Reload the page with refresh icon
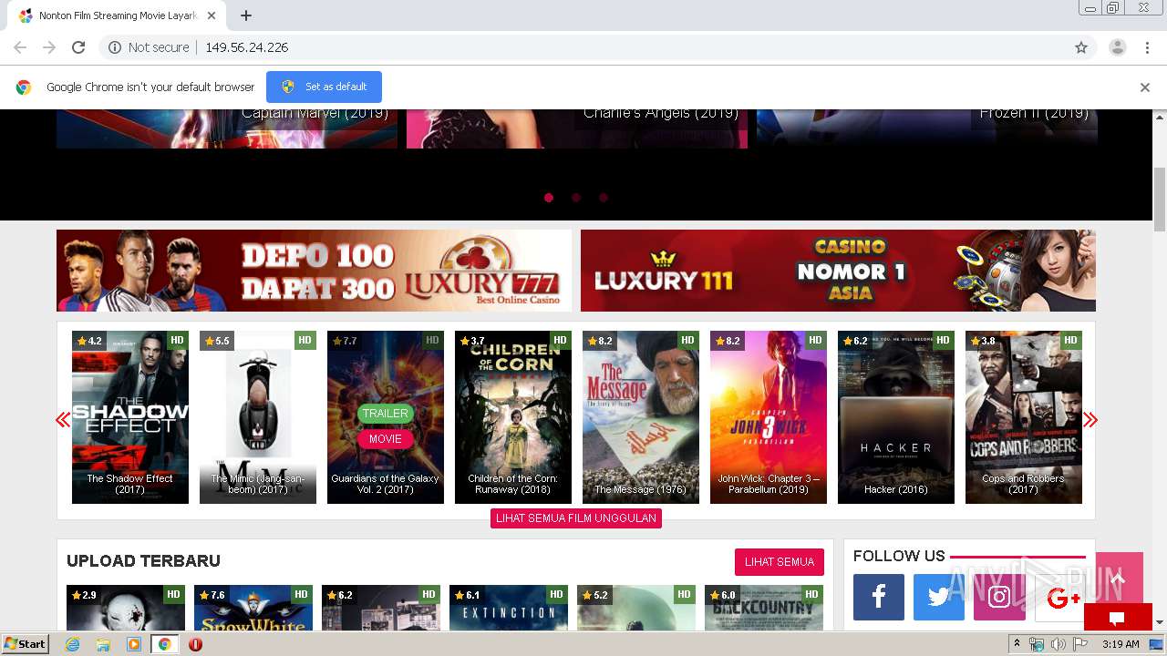1167x656 pixels. click(x=78, y=47)
